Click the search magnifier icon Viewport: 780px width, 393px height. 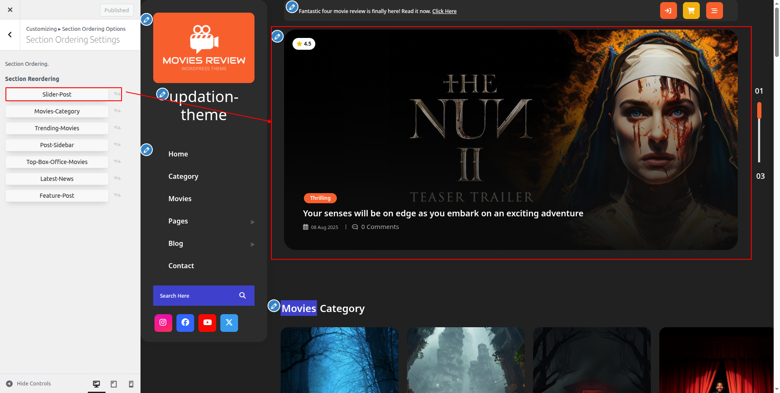[x=242, y=296]
